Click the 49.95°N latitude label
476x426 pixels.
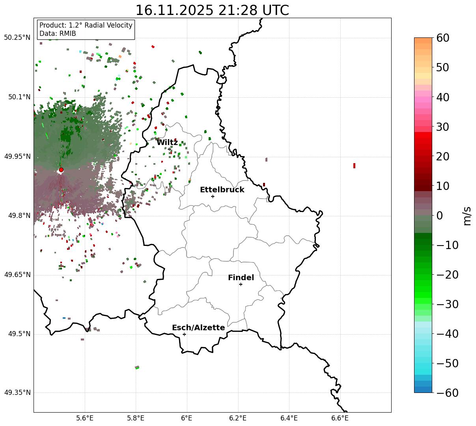[17, 156]
